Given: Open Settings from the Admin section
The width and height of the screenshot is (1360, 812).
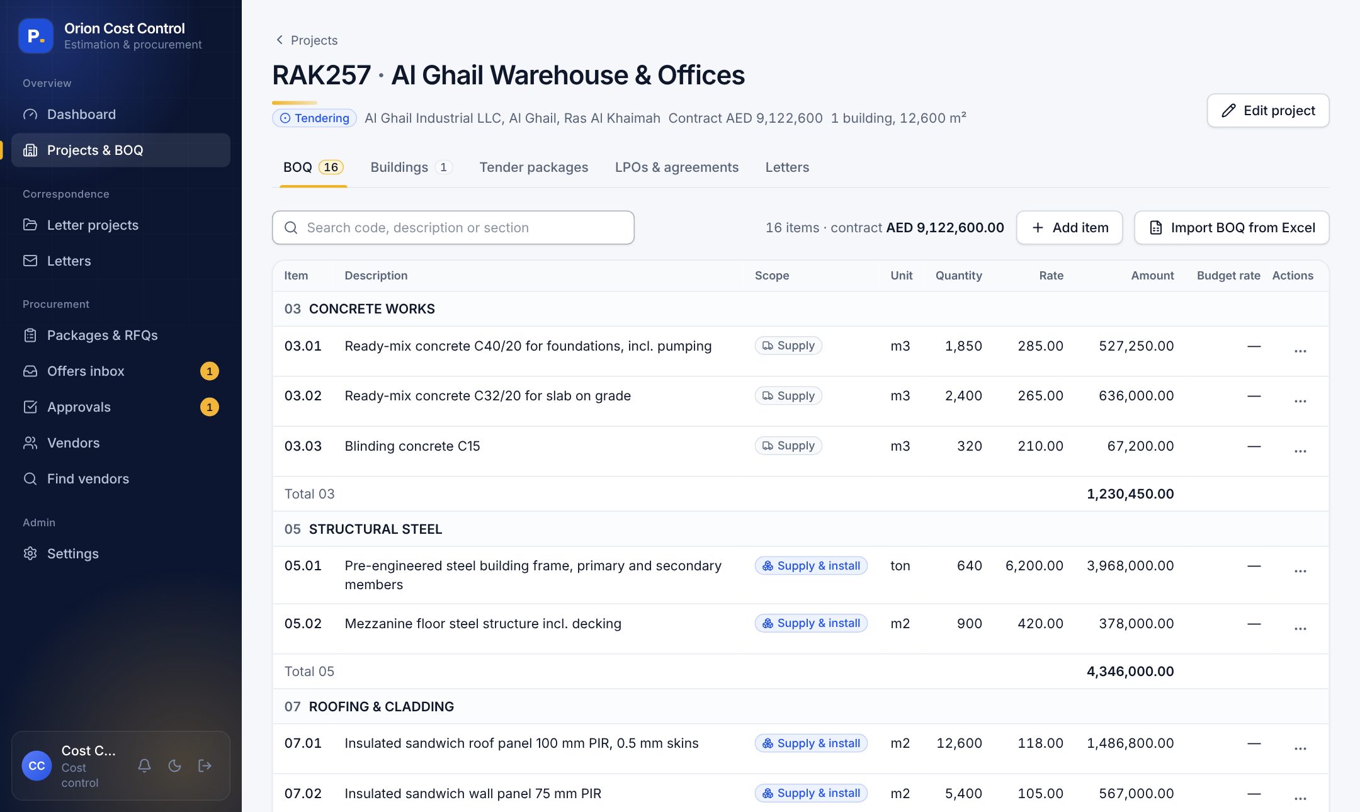Looking at the screenshot, I should (x=121, y=553).
